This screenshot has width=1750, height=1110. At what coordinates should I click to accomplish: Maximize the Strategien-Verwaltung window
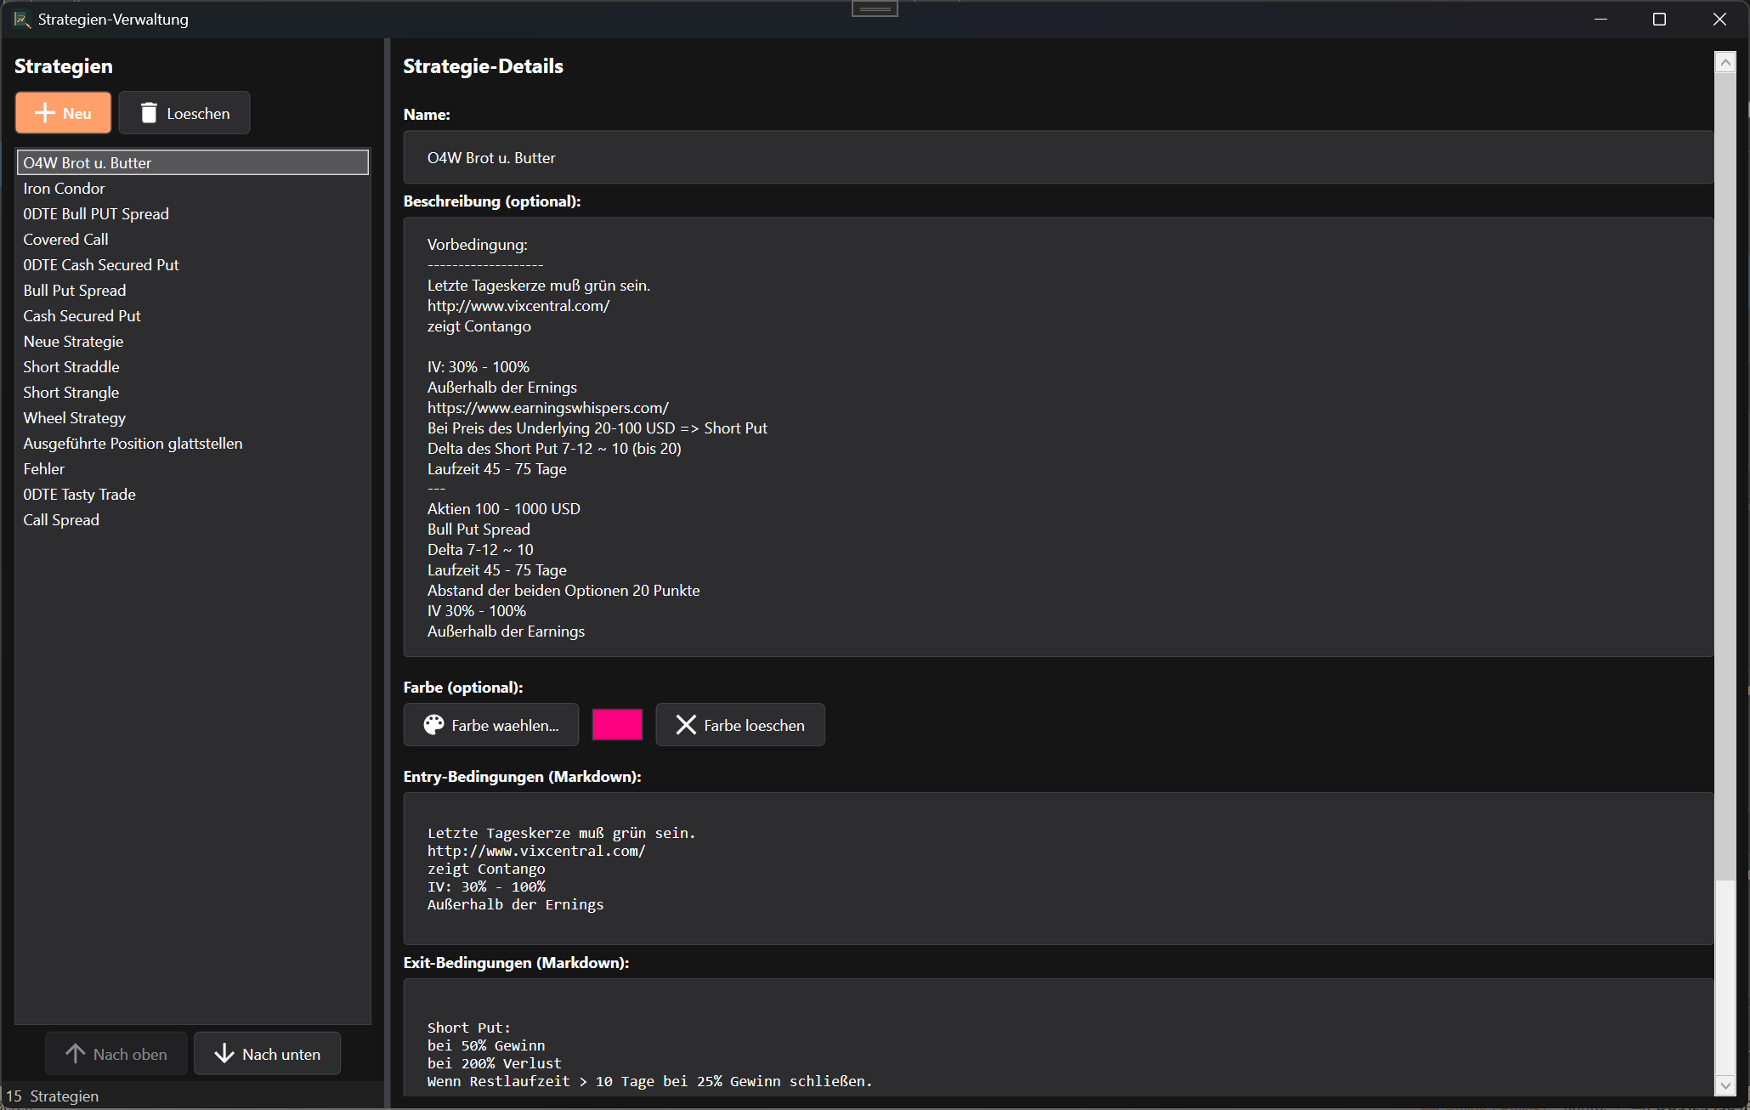point(1659,19)
